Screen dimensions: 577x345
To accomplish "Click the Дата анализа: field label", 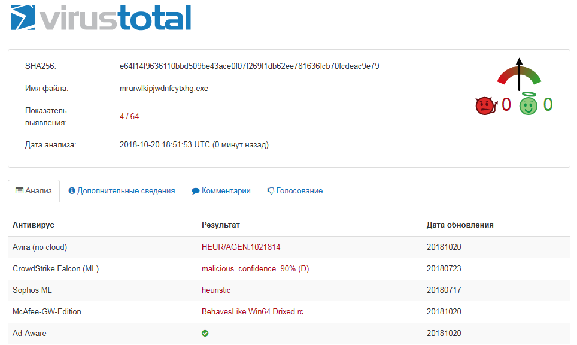I will (x=50, y=145).
